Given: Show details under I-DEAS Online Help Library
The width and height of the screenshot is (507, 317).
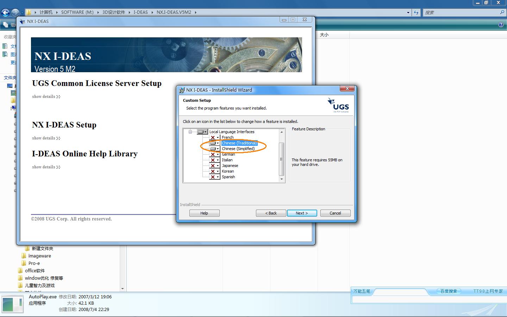Looking at the screenshot, I should point(46,167).
